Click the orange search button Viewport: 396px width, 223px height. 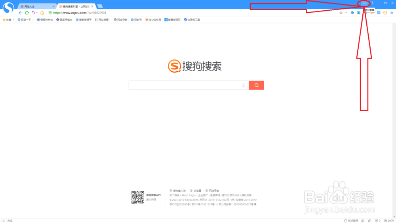[x=256, y=86]
